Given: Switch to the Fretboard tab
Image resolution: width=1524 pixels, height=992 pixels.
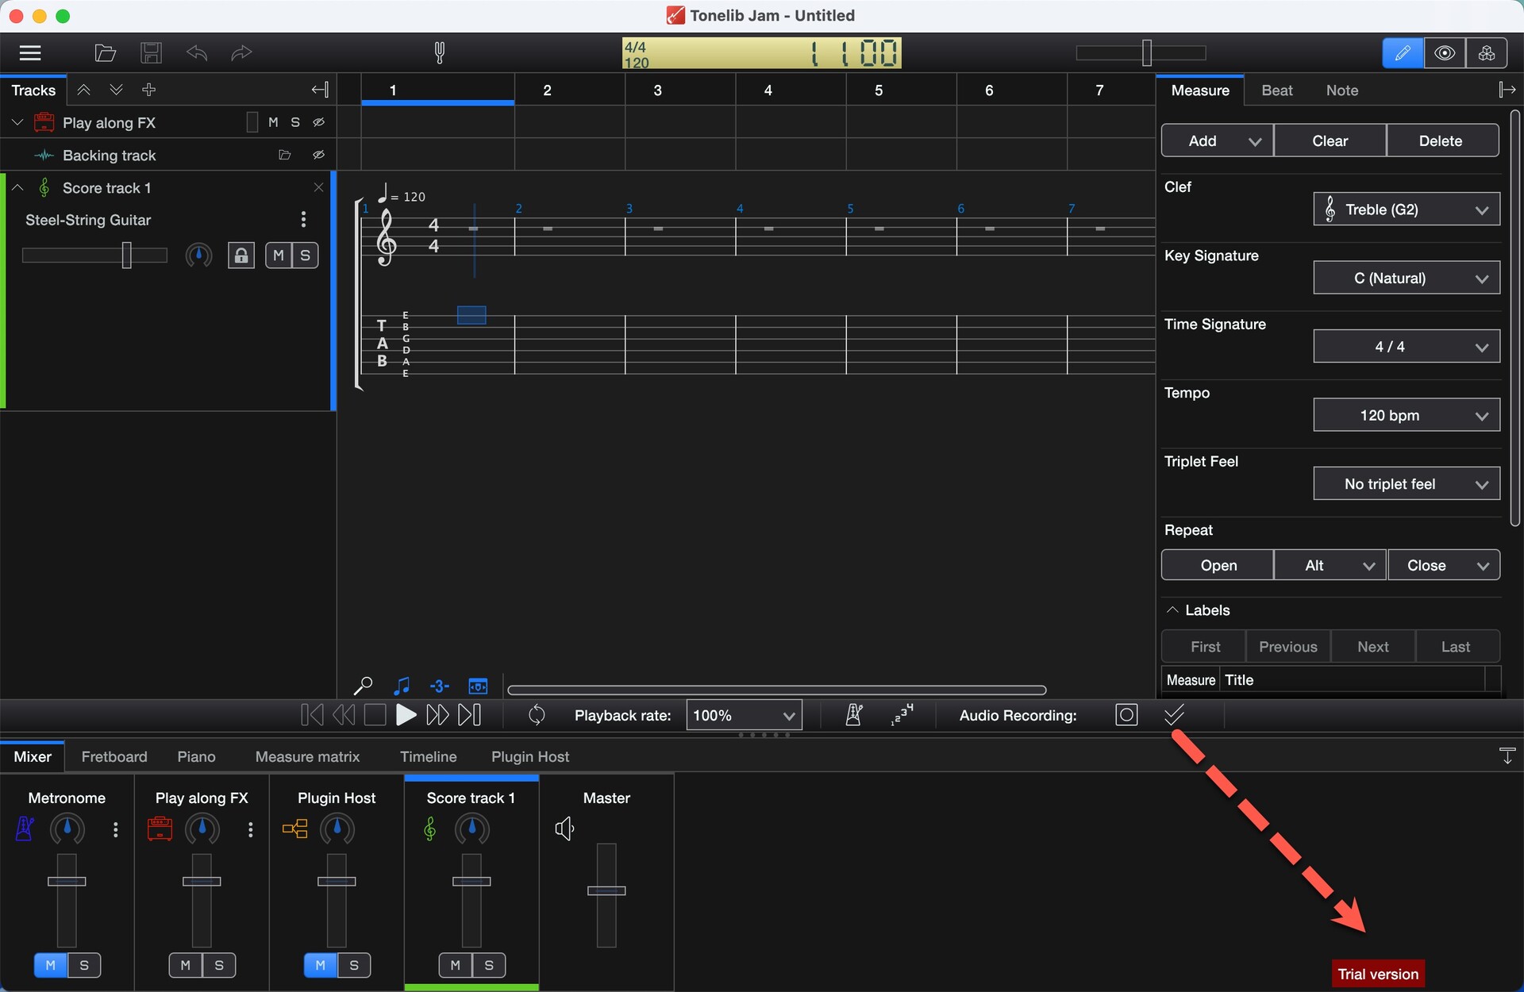Looking at the screenshot, I should (x=114, y=756).
